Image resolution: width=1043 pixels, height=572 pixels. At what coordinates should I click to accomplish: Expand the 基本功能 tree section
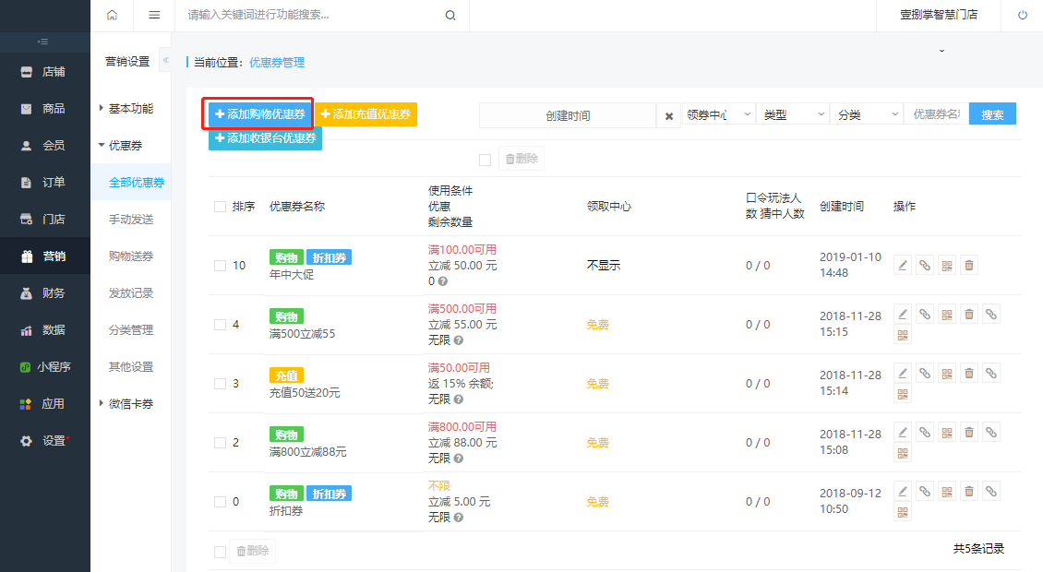coord(126,109)
